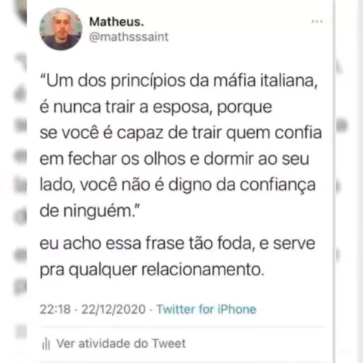Click the 22:18 timestamp

click(x=55, y=309)
